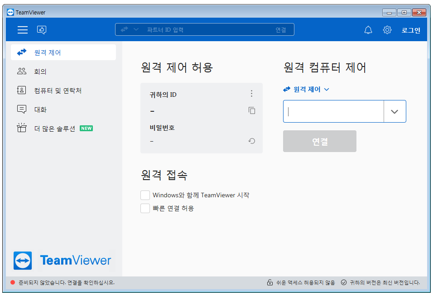Open settings via the gear icon
Image resolution: width=433 pixels, height=295 pixels.
[387, 30]
